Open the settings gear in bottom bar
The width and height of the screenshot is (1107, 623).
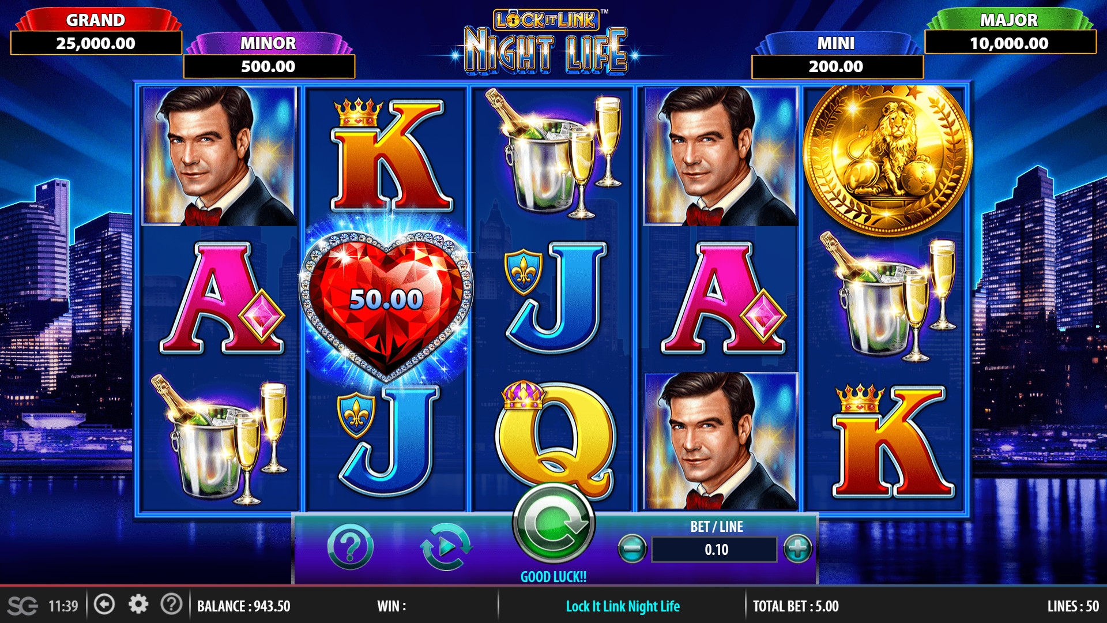(138, 605)
